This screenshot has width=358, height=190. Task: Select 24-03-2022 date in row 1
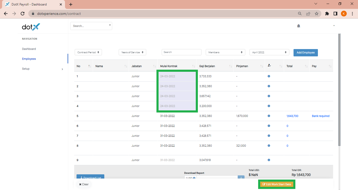[x=167, y=76]
